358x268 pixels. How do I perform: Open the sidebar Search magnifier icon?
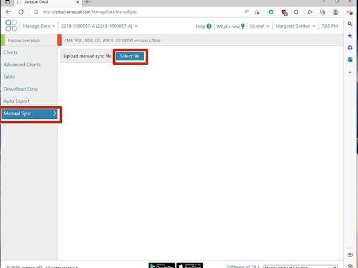pyautogui.click(x=350, y=24)
